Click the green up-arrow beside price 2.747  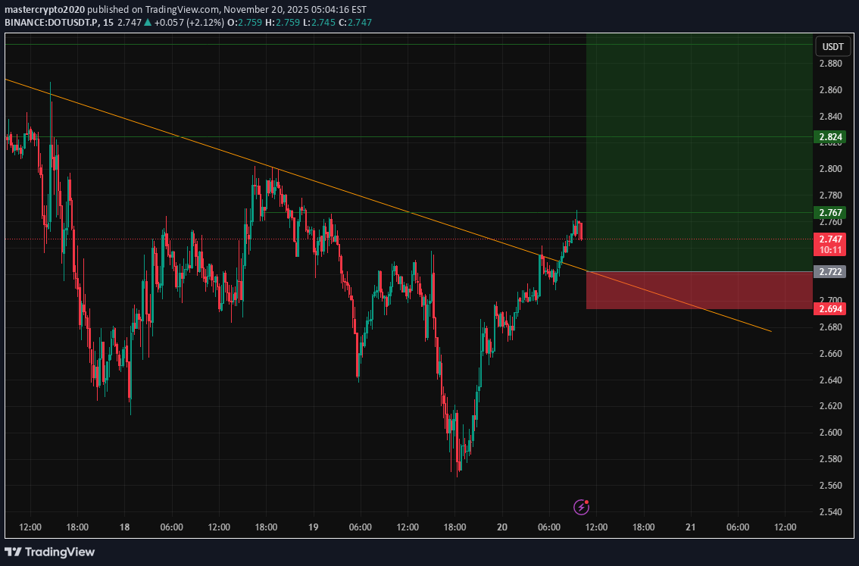click(x=147, y=23)
